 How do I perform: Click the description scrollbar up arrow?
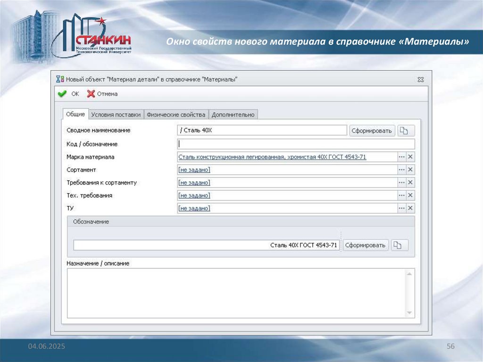pos(409,273)
